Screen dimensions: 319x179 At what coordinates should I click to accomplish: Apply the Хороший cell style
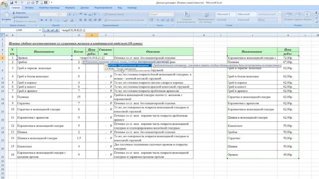[246, 20]
